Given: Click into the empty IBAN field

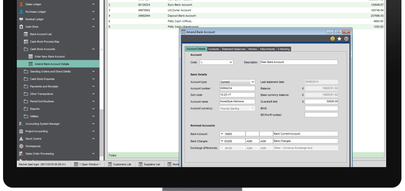Looking at the screenshot, I should [321, 108].
